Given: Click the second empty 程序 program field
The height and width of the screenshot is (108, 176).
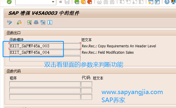Looking at the screenshot, I should click(45, 91).
